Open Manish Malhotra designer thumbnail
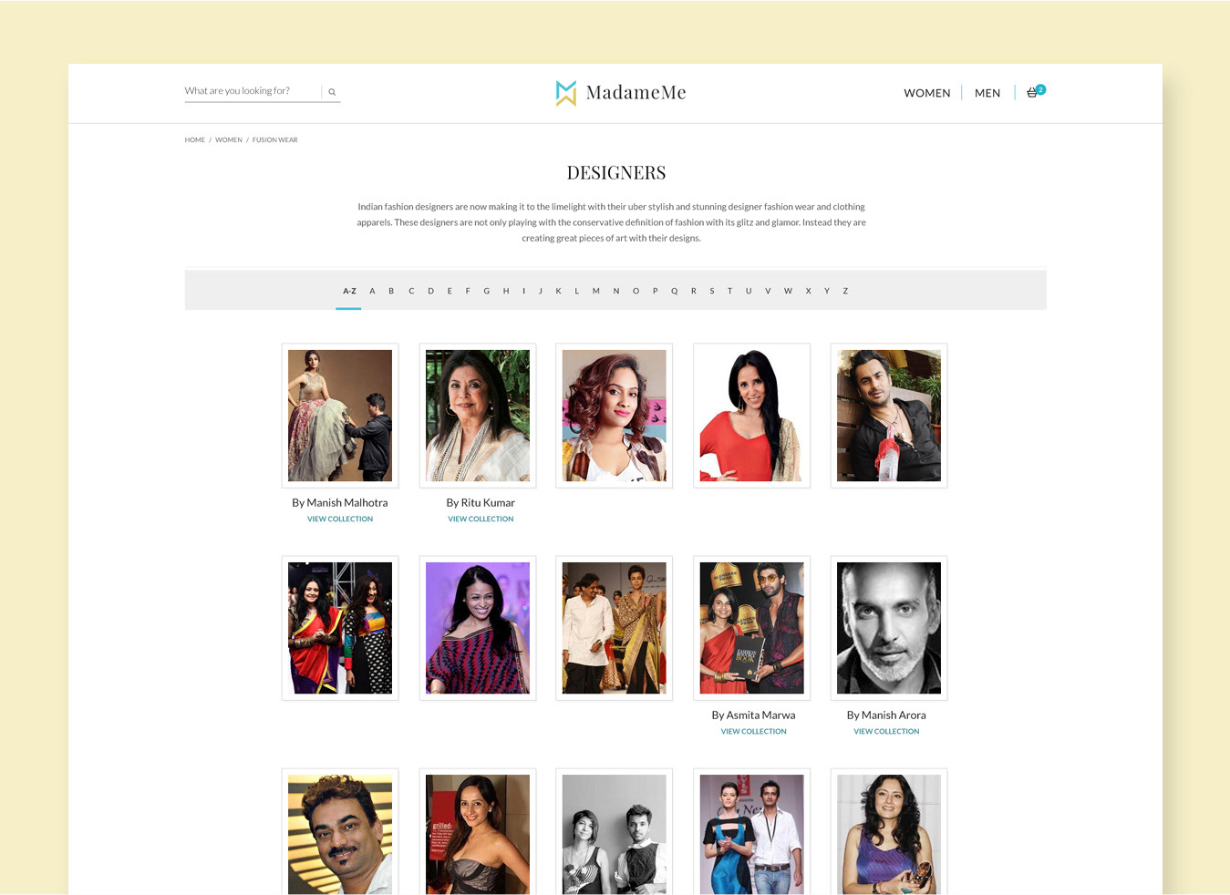 340,416
